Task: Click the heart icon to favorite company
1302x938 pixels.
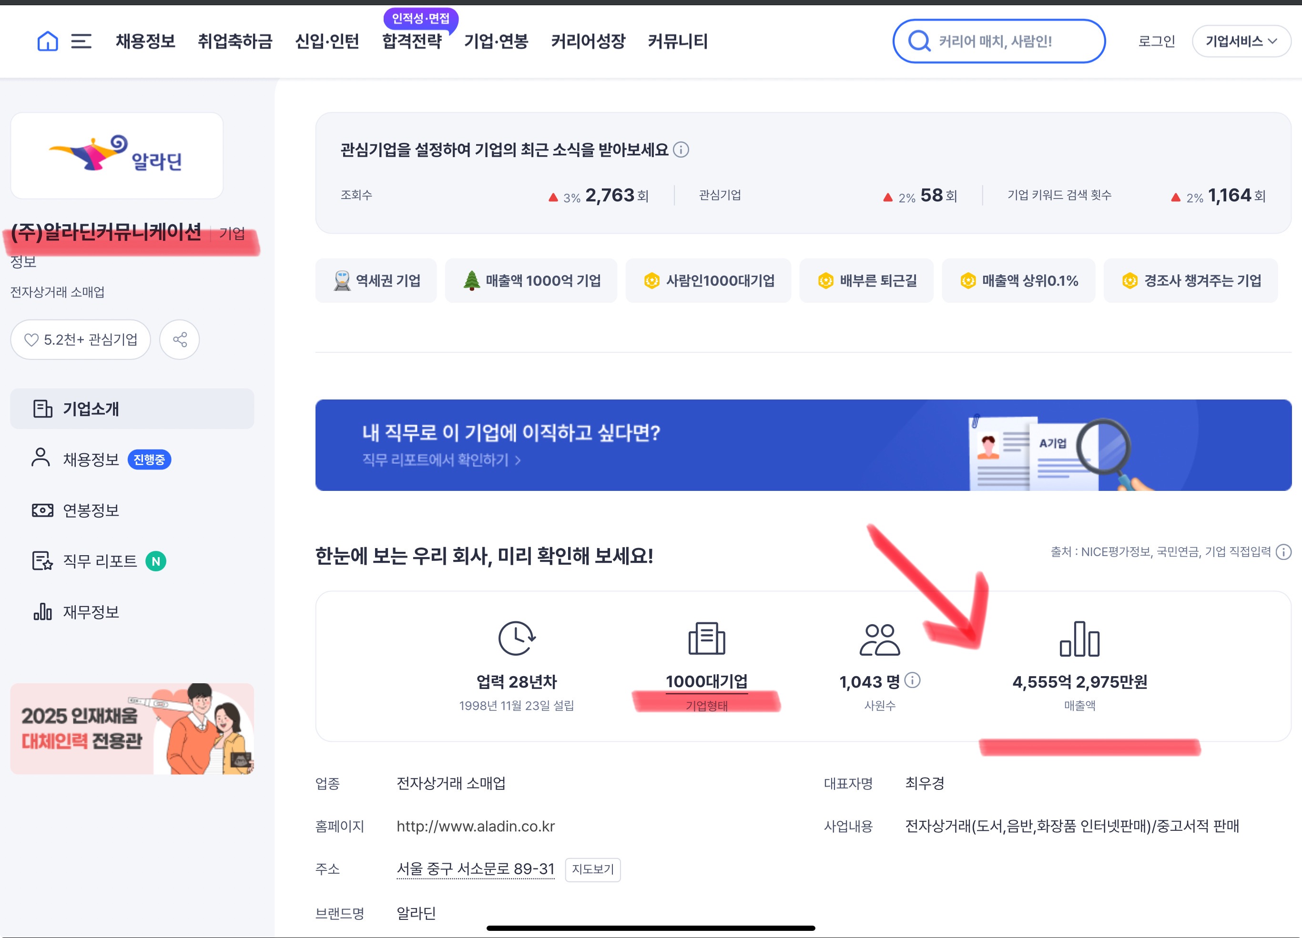Action: (31, 339)
